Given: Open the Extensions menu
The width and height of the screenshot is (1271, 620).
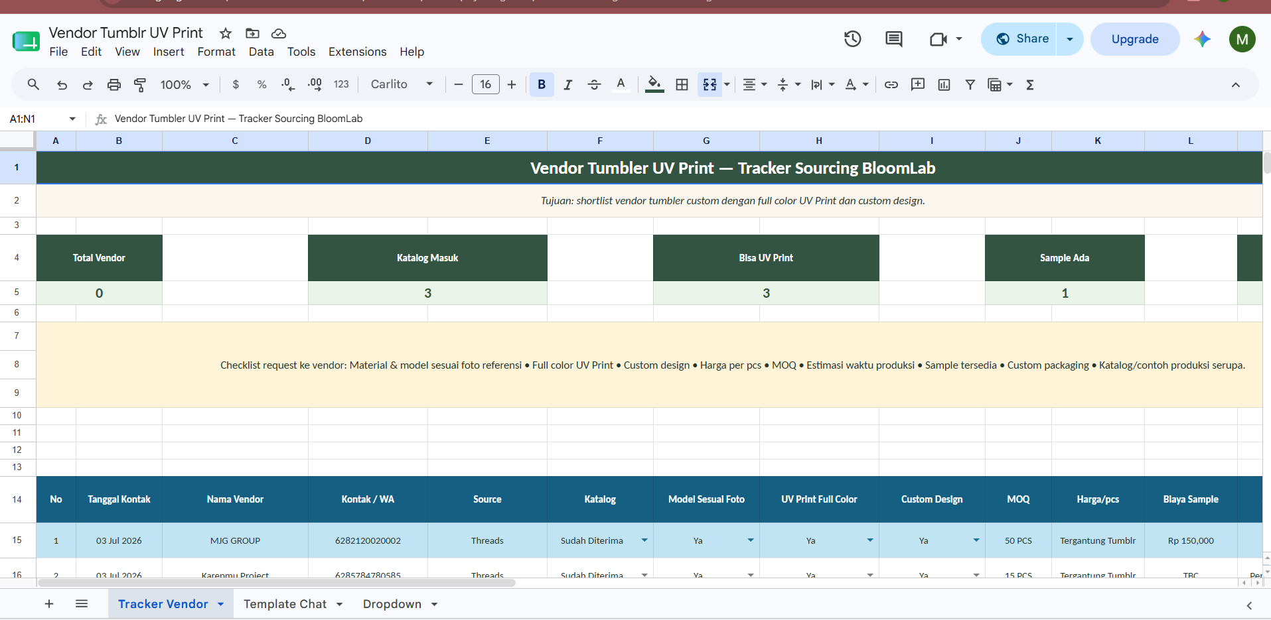Looking at the screenshot, I should (357, 52).
